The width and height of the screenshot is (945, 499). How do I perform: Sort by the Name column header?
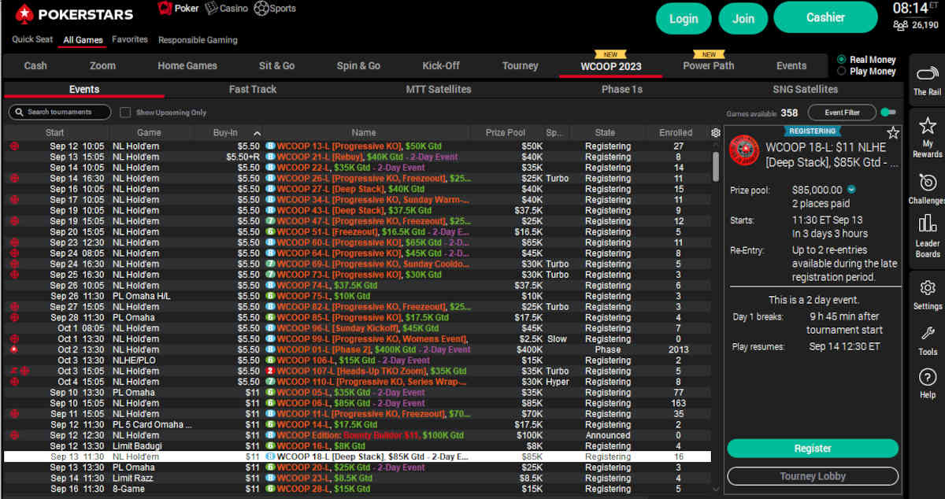pos(364,133)
